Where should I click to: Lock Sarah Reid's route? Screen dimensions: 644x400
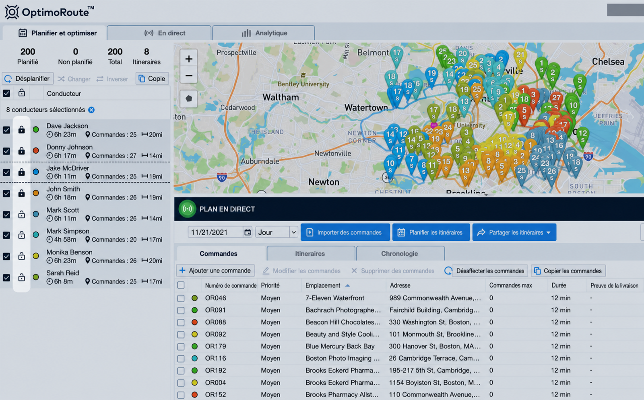[x=21, y=277]
